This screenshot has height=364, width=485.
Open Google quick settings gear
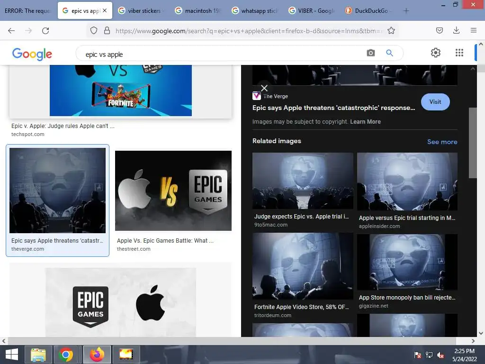click(436, 53)
